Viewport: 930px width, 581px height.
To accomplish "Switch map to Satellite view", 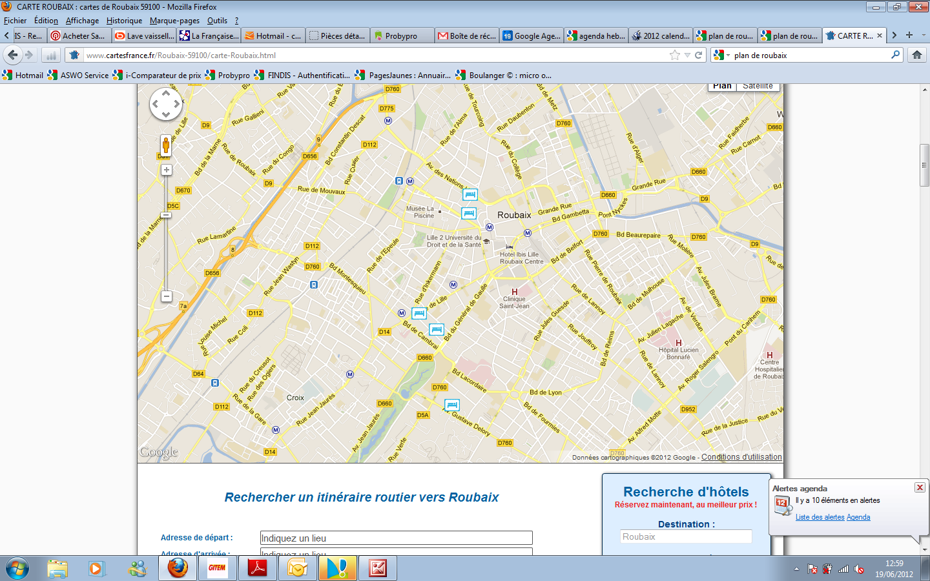I will tap(758, 86).
